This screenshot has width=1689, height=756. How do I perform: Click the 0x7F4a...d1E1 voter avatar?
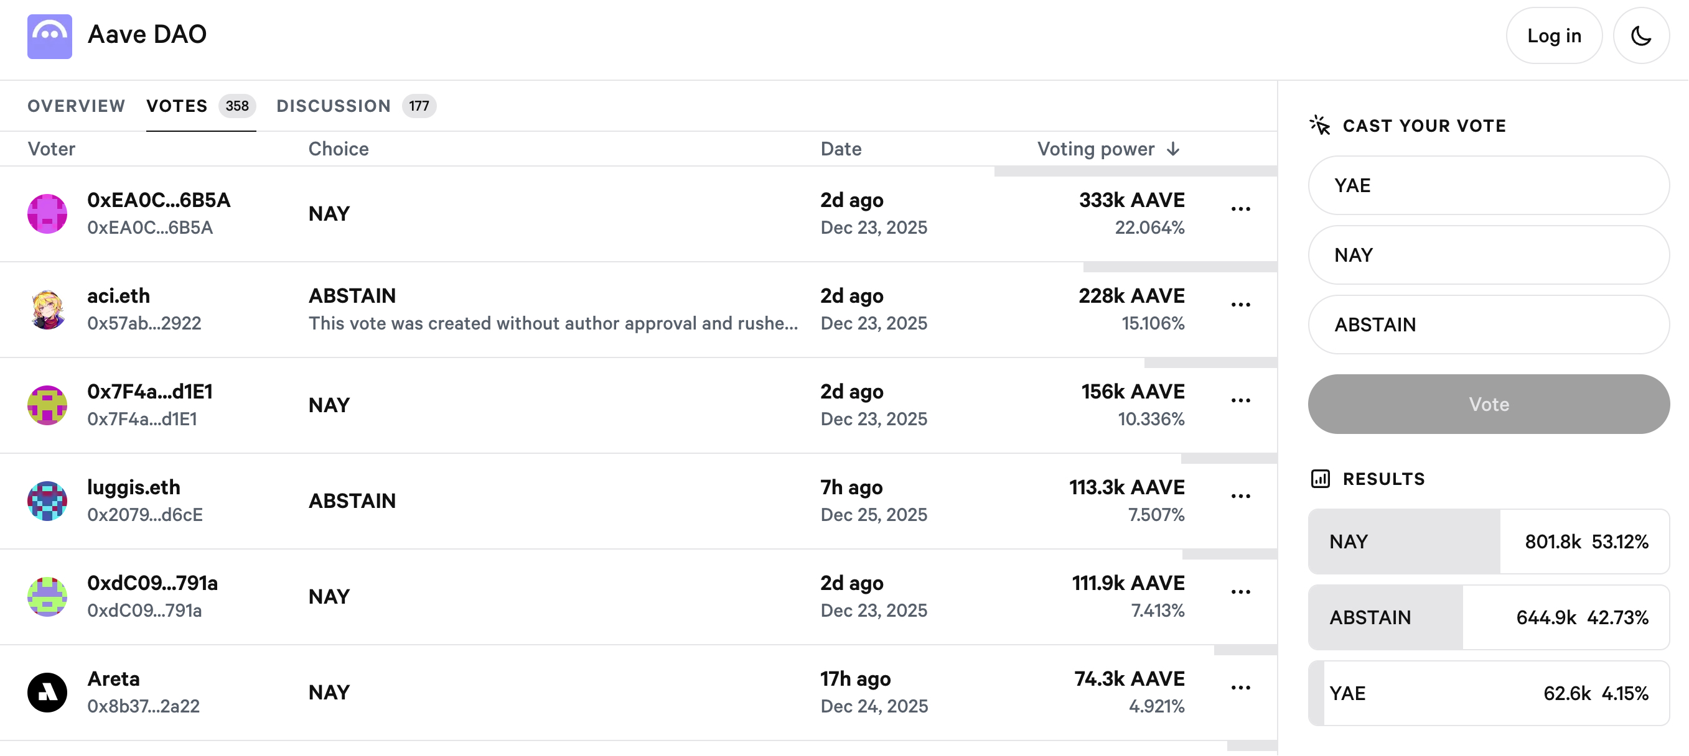pos(47,405)
